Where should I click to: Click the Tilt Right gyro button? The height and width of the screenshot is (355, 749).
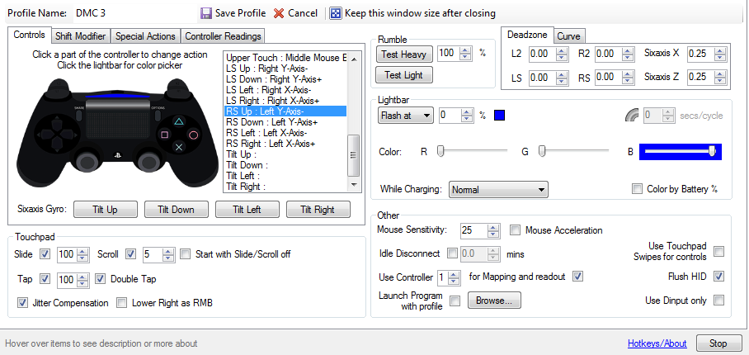pyautogui.click(x=318, y=209)
